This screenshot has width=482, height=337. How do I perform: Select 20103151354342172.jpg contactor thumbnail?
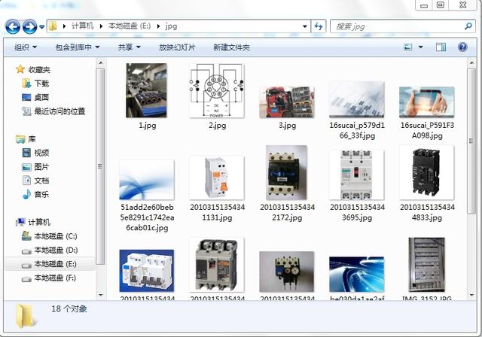[286, 172]
